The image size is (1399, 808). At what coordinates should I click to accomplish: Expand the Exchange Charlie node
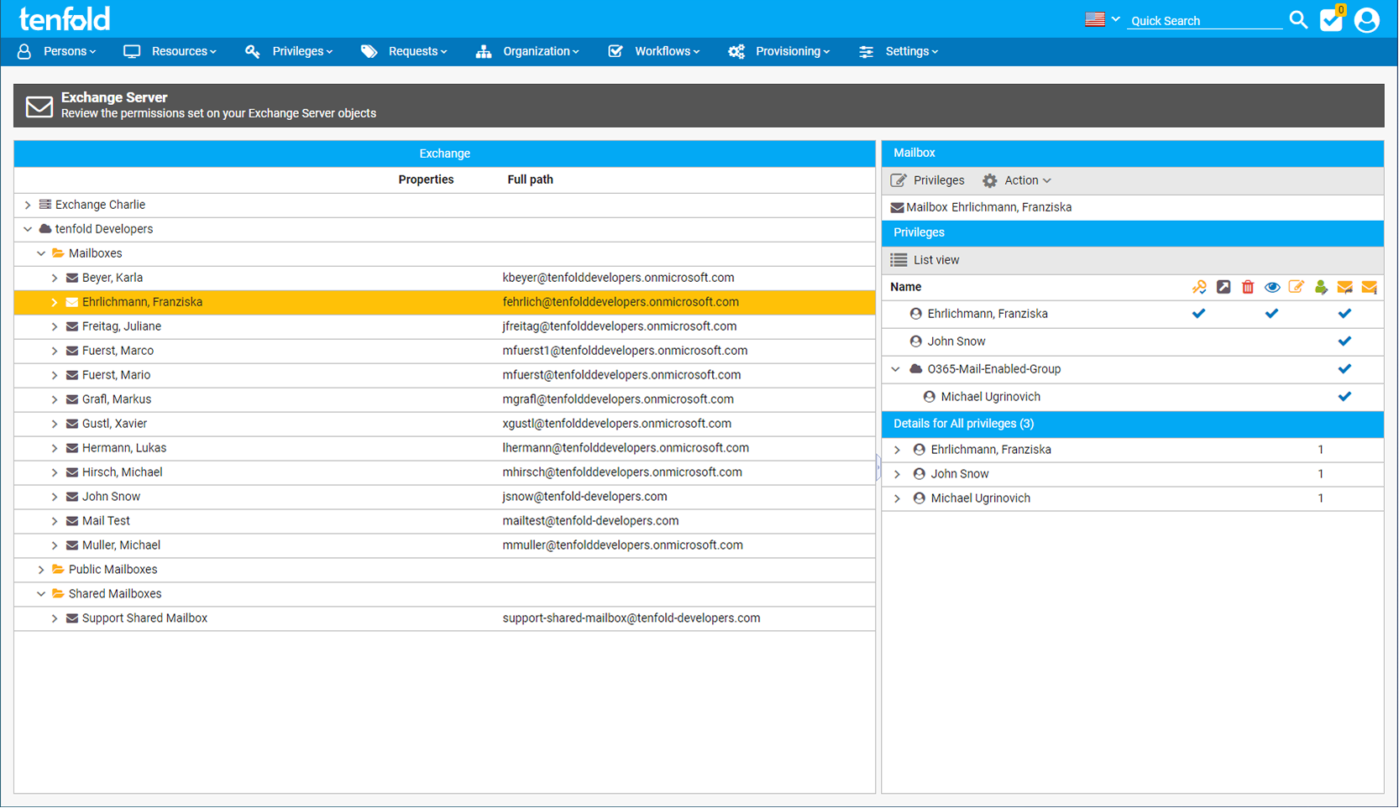[x=28, y=205]
